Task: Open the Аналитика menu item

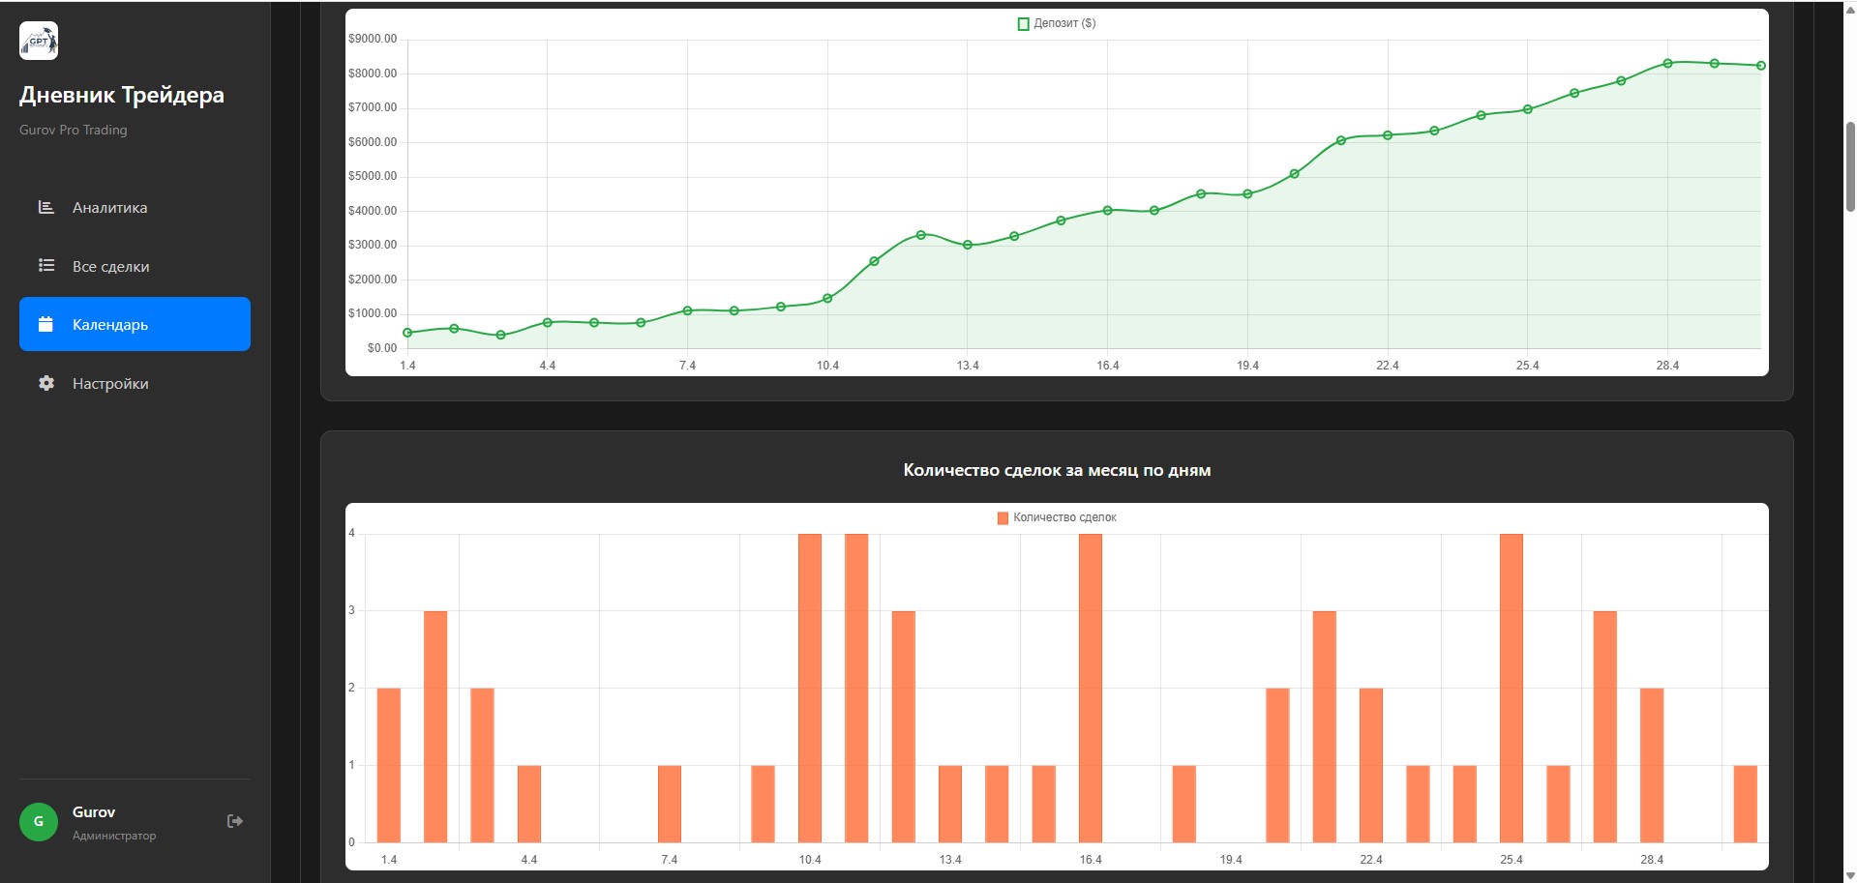Action: [109, 208]
